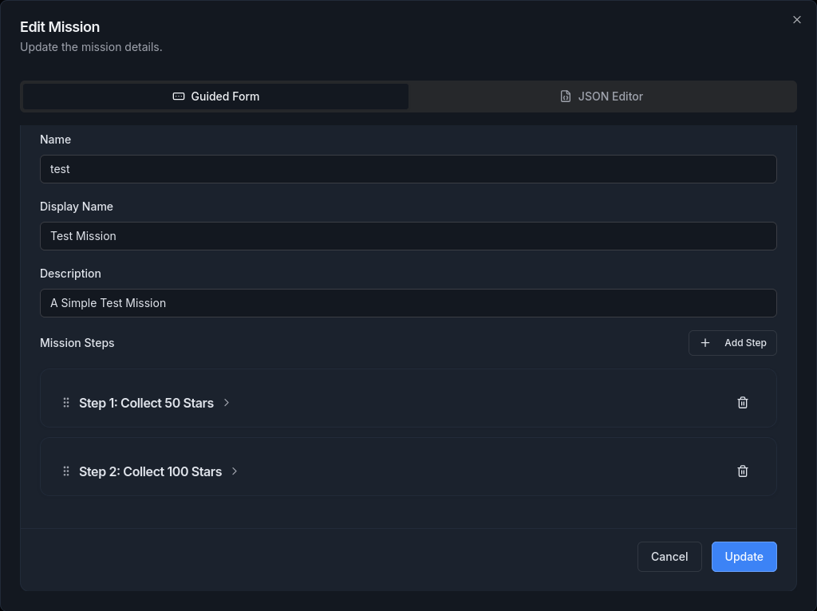Click into the Display Name input
Viewport: 817px width, 611px height.
(x=408, y=236)
